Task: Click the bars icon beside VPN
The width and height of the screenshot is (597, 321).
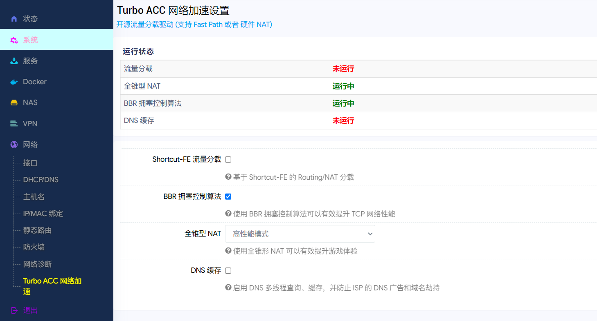Action: pyautogui.click(x=14, y=123)
